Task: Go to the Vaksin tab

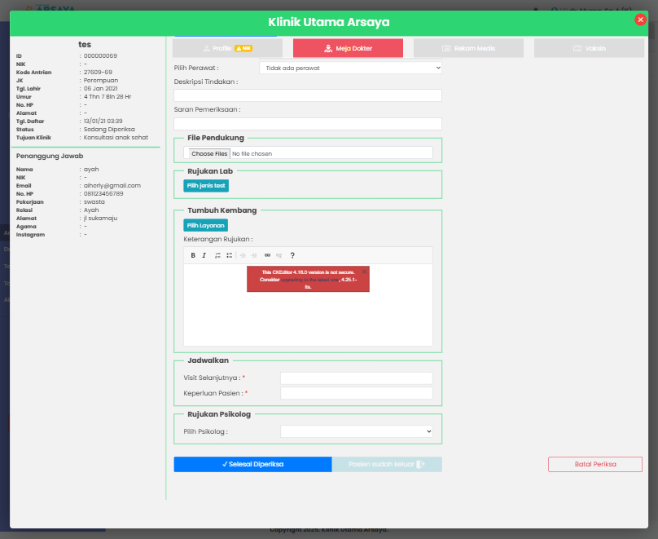Action: coord(589,49)
